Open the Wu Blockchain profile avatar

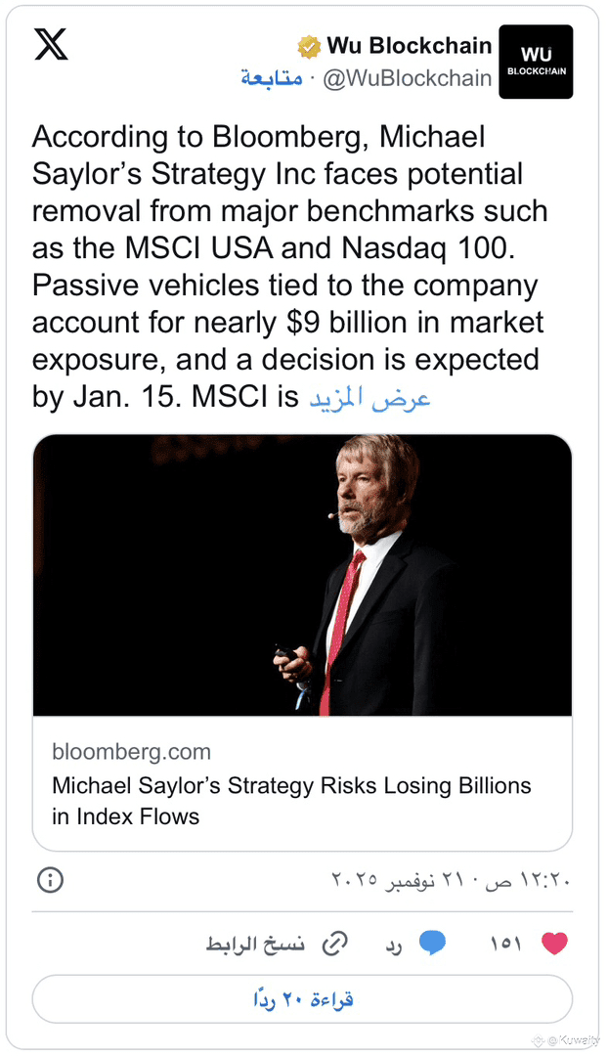(x=536, y=62)
